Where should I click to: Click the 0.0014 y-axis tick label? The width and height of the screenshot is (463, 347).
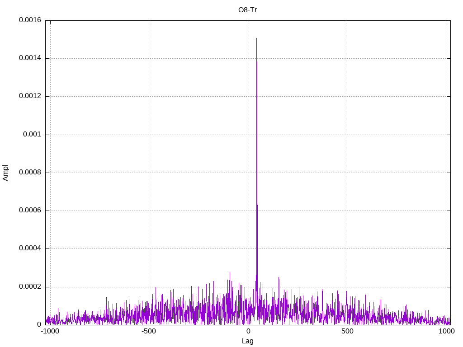click(30, 58)
